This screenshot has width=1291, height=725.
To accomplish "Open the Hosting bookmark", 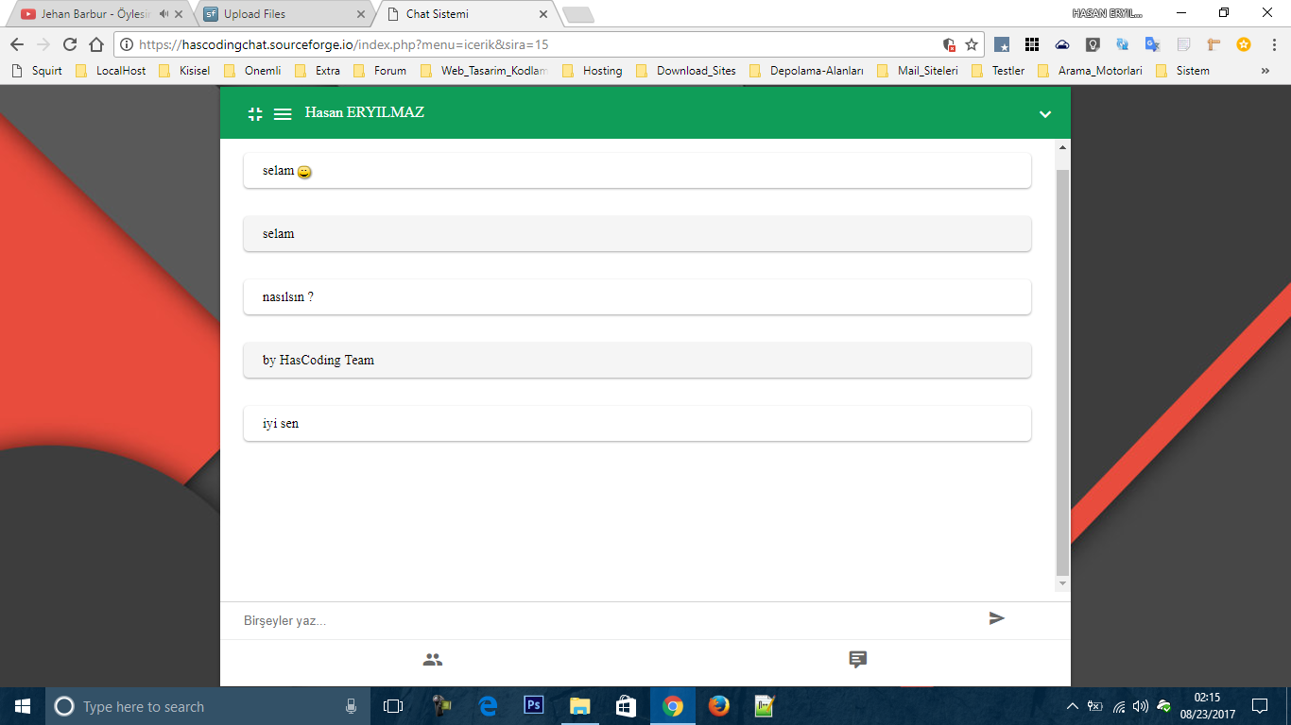I will tap(603, 70).
